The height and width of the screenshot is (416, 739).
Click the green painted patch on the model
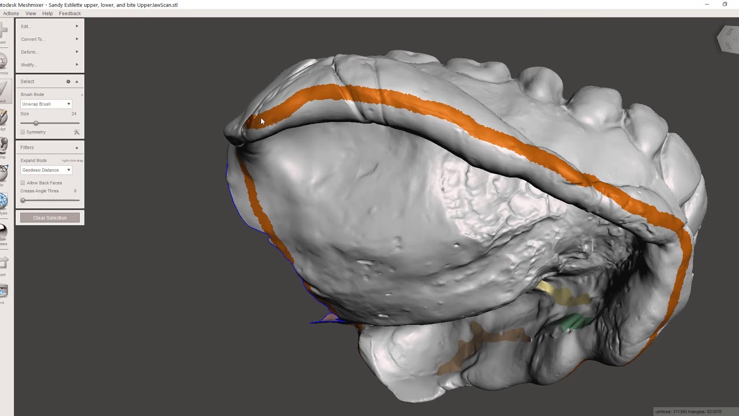point(574,322)
